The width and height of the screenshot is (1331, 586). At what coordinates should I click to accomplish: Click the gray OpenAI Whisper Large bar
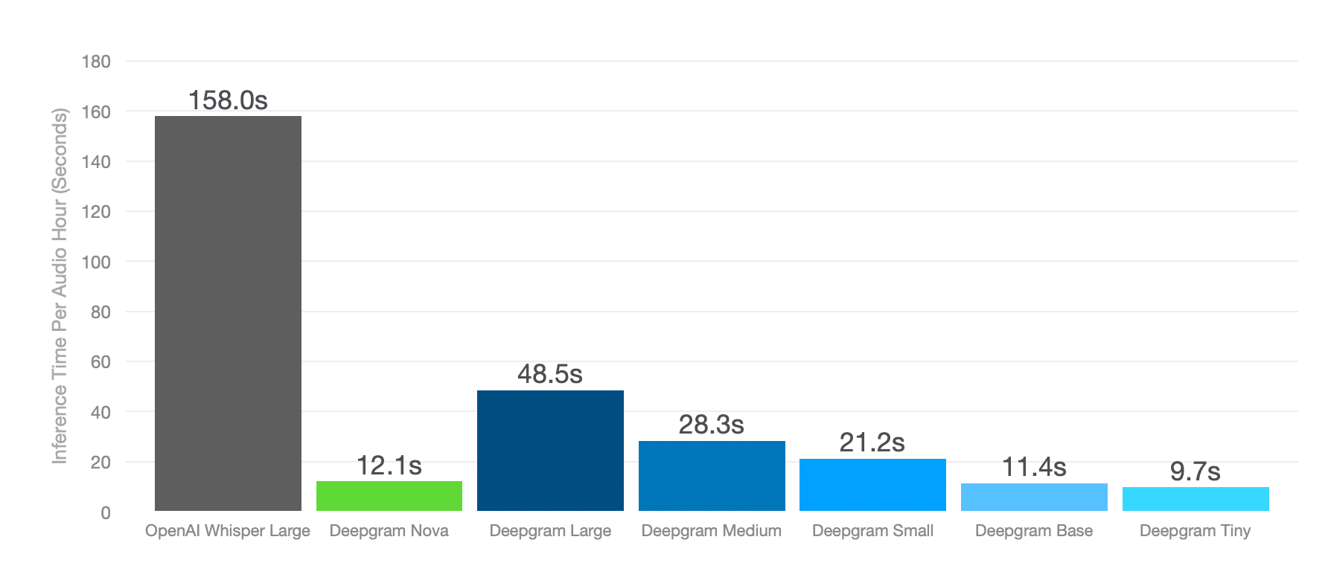(228, 313)
